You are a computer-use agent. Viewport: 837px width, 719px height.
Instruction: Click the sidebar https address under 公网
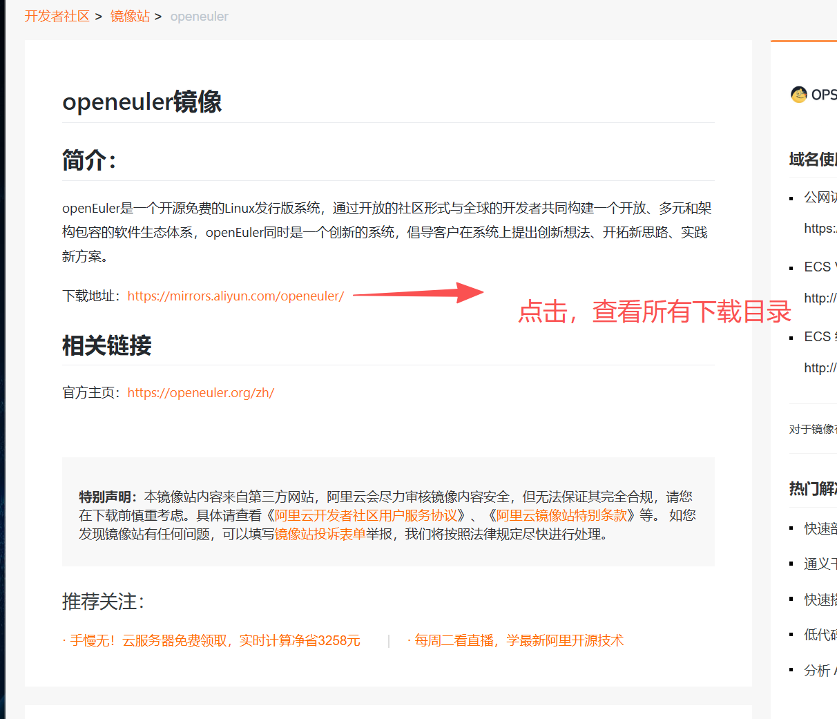[820, 228]
